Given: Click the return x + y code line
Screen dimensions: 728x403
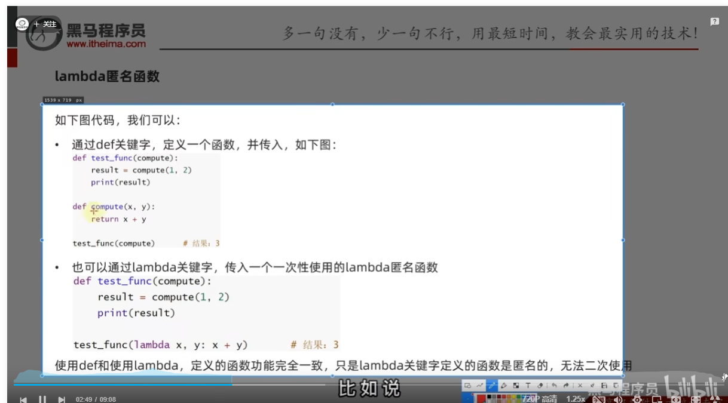Looking at the screenshot, I should pyautogui.click(x=118, y=219).
